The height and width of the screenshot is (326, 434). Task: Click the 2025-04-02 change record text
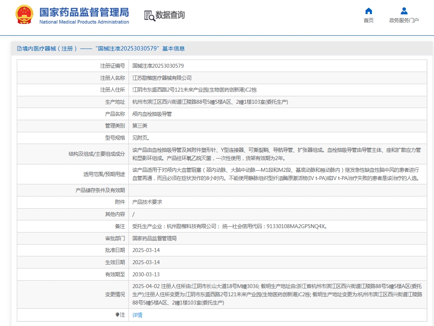(x=277, y=294)
